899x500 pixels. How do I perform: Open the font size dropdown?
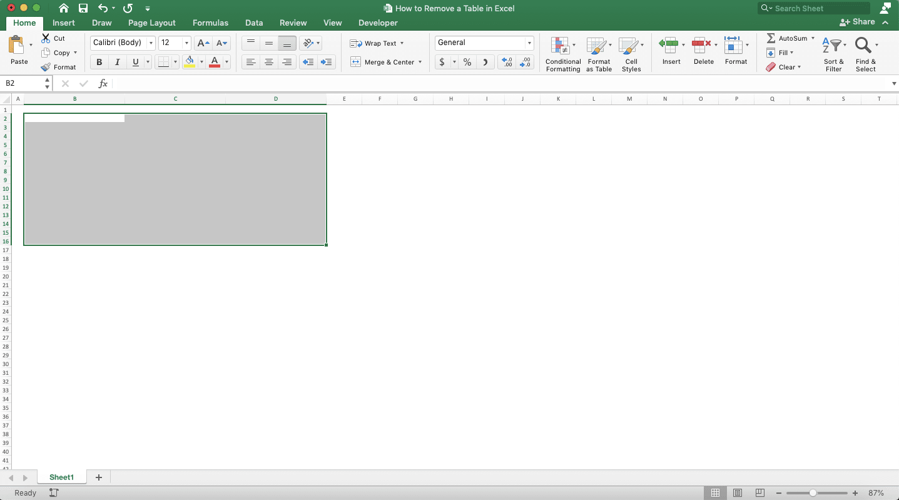click(185, 43)
